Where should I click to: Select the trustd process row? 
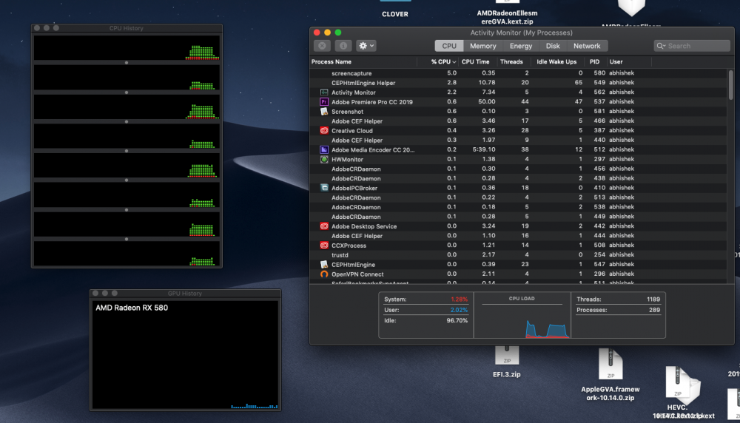coord(518,254)
